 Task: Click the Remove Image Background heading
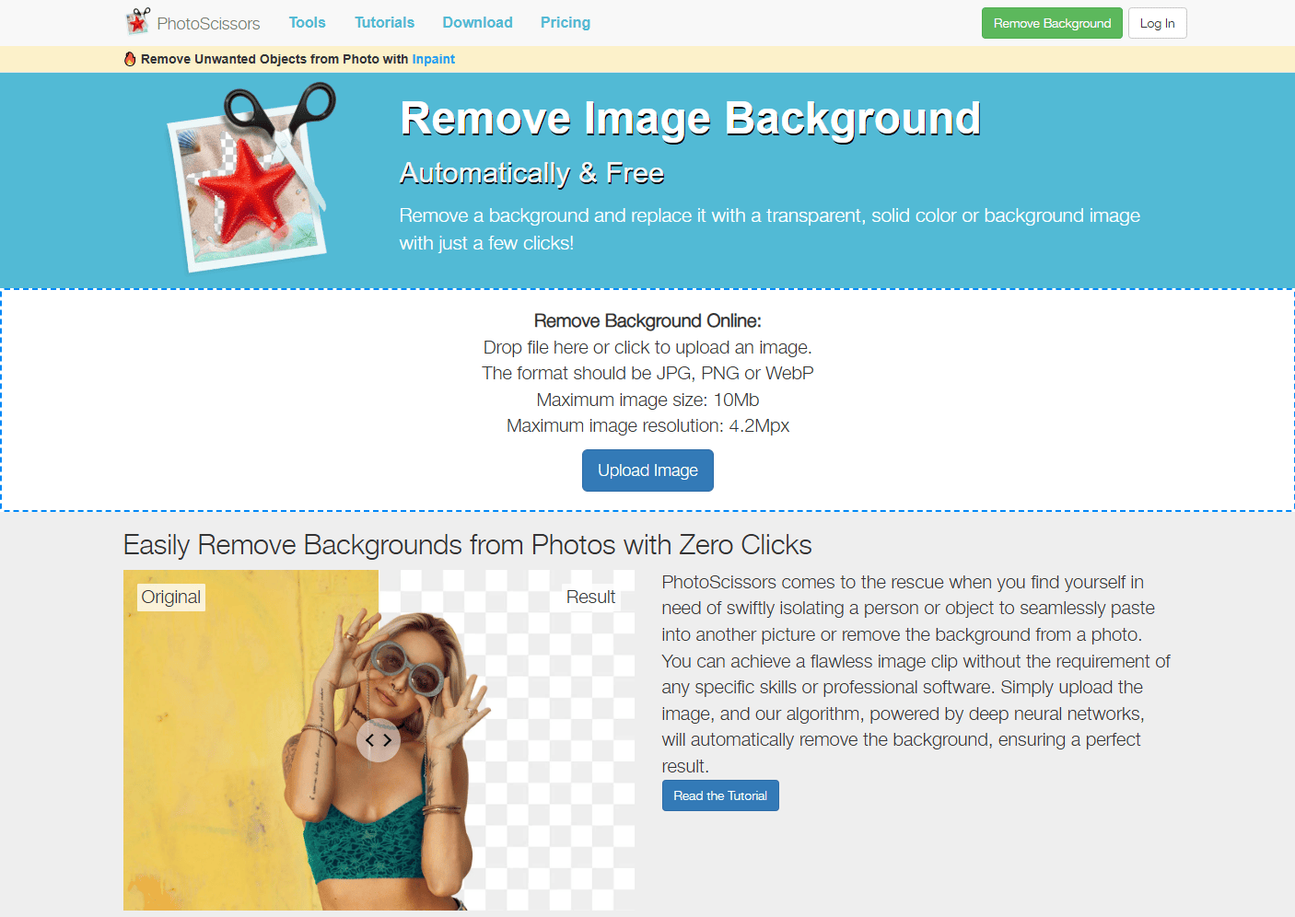coord(691,119)
